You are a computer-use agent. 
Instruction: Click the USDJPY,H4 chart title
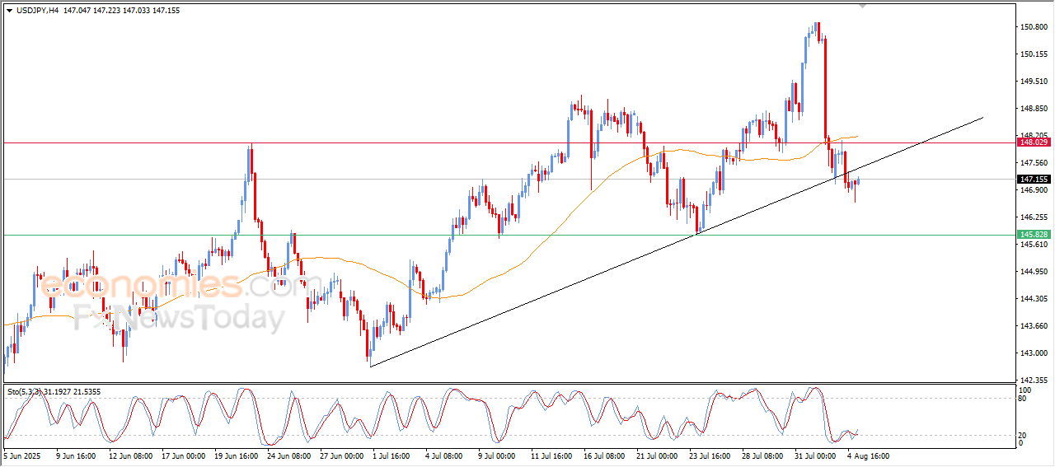click(x=36, y=10)
